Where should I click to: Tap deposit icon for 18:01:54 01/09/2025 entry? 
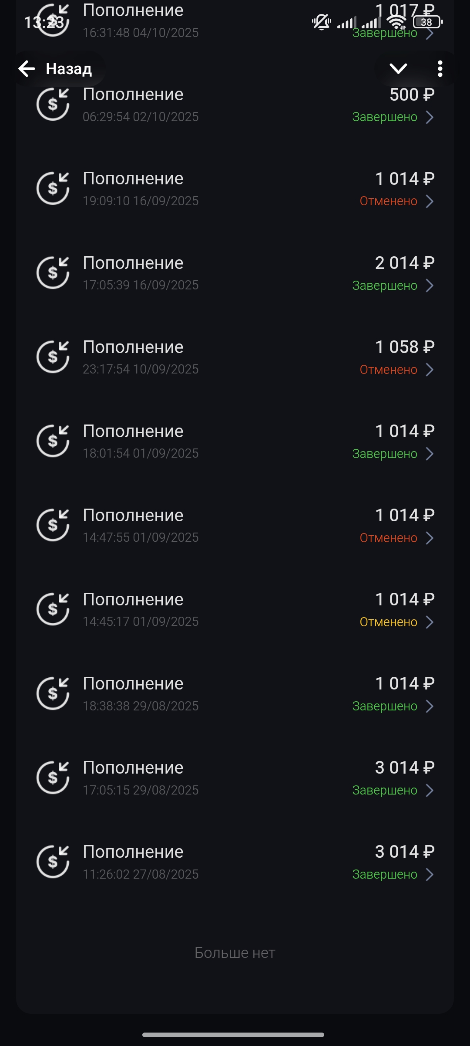pos(53,441)
